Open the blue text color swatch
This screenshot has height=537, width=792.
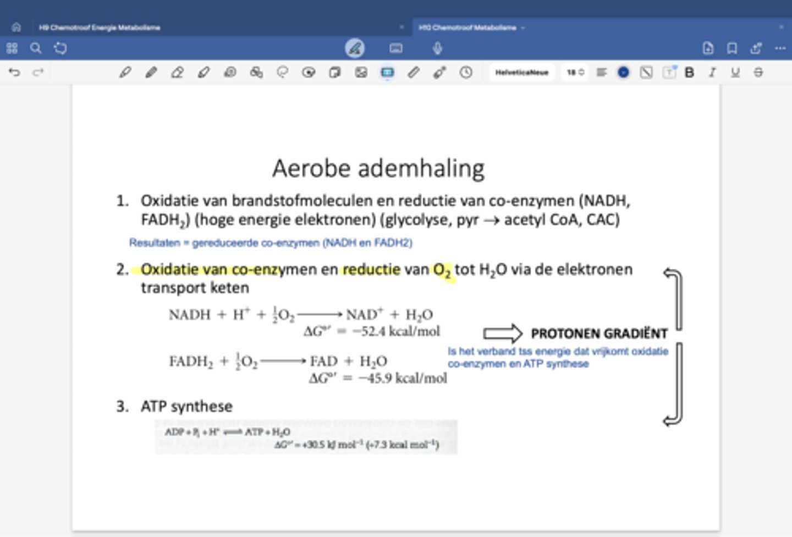[x=623, y=72]
